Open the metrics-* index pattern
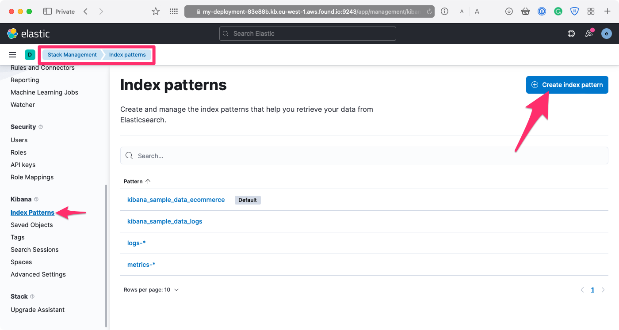619x330 pixels. [141, 265]
